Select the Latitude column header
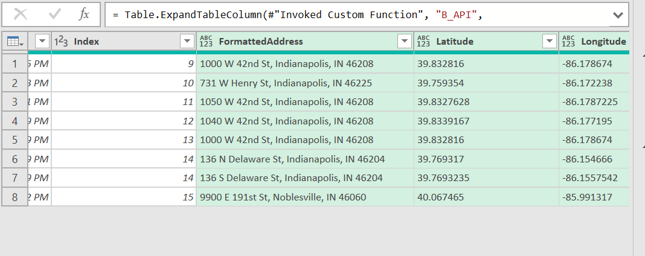The height and width of the screenshot is (256, 645). 486,41
